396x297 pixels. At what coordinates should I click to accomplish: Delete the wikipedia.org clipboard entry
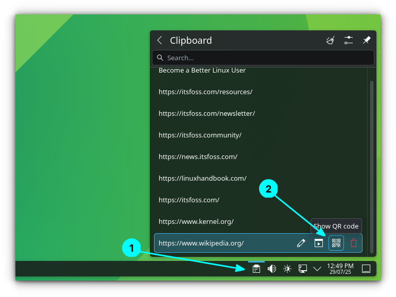(x=354, y=243)
